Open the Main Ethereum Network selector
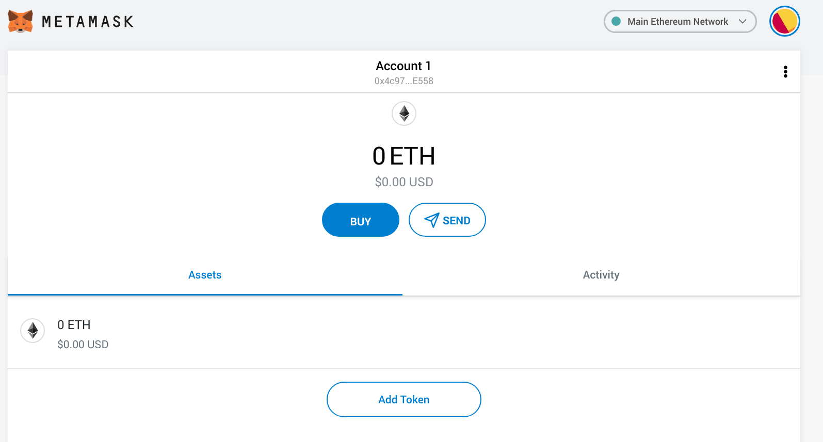Image resolution: width=823 pixels, height=442 pixels. (677, 22)
